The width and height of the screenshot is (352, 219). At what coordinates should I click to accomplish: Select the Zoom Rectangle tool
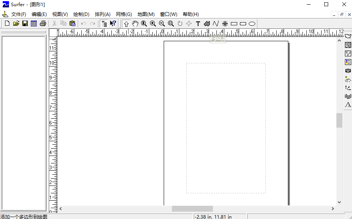click(x=171, y=24)
